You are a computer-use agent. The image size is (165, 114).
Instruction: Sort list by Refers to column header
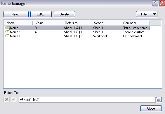coord(77,23)
